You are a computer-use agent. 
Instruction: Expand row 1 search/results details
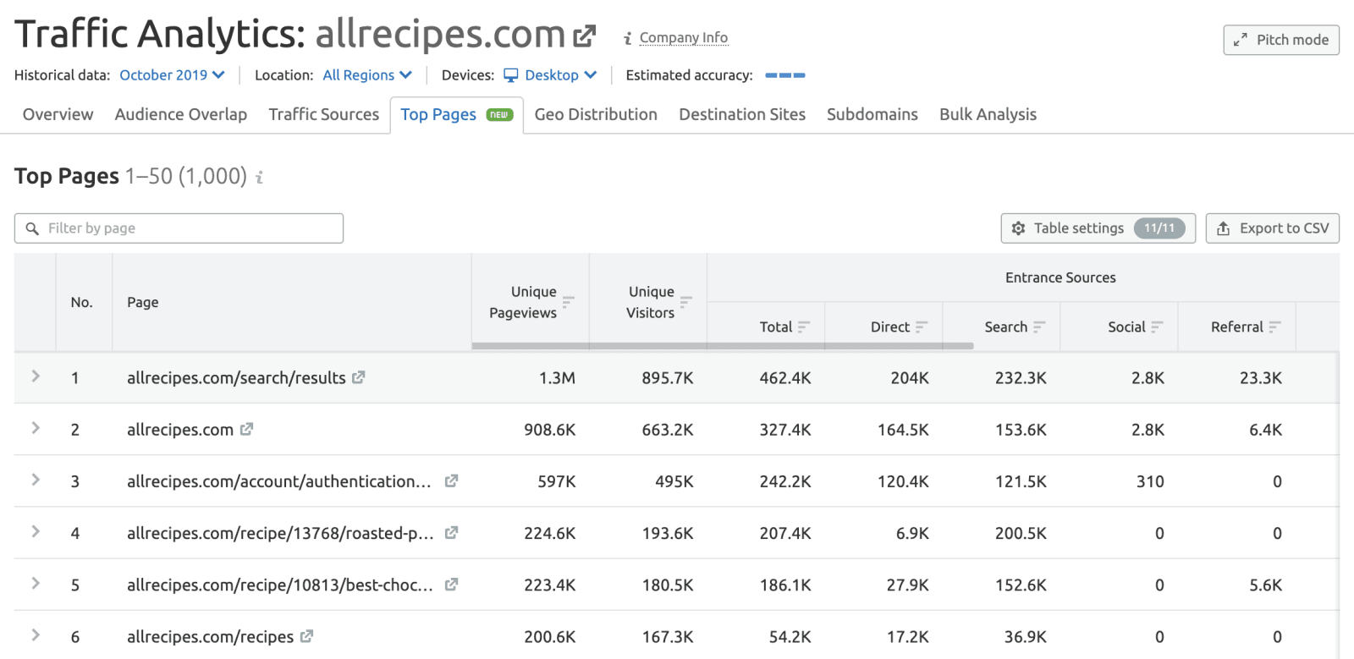tap(36, 376)
